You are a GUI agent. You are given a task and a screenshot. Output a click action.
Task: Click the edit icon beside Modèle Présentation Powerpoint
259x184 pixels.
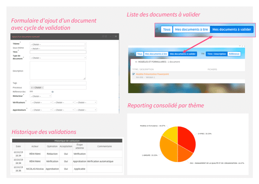133,74
